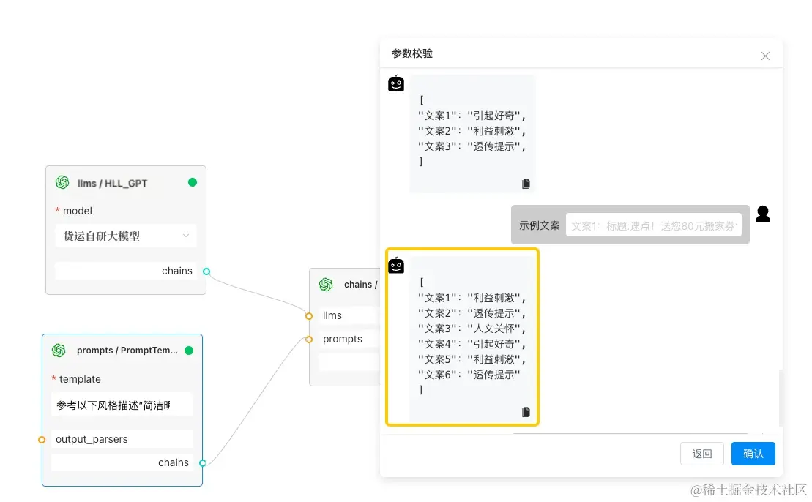Click the template field with 参考以下风格描述 text

122,405
